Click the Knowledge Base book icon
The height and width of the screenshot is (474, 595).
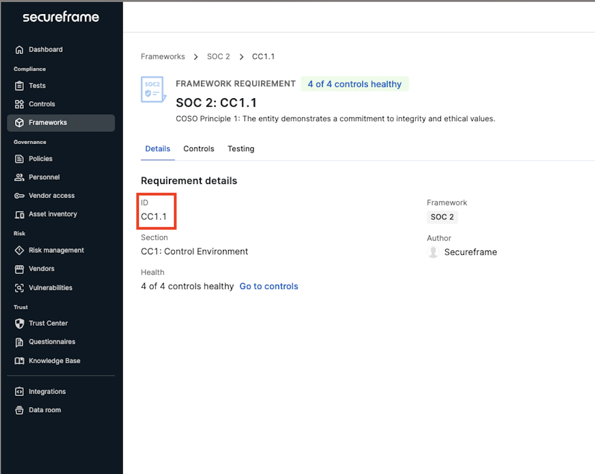tap(19, 361)
